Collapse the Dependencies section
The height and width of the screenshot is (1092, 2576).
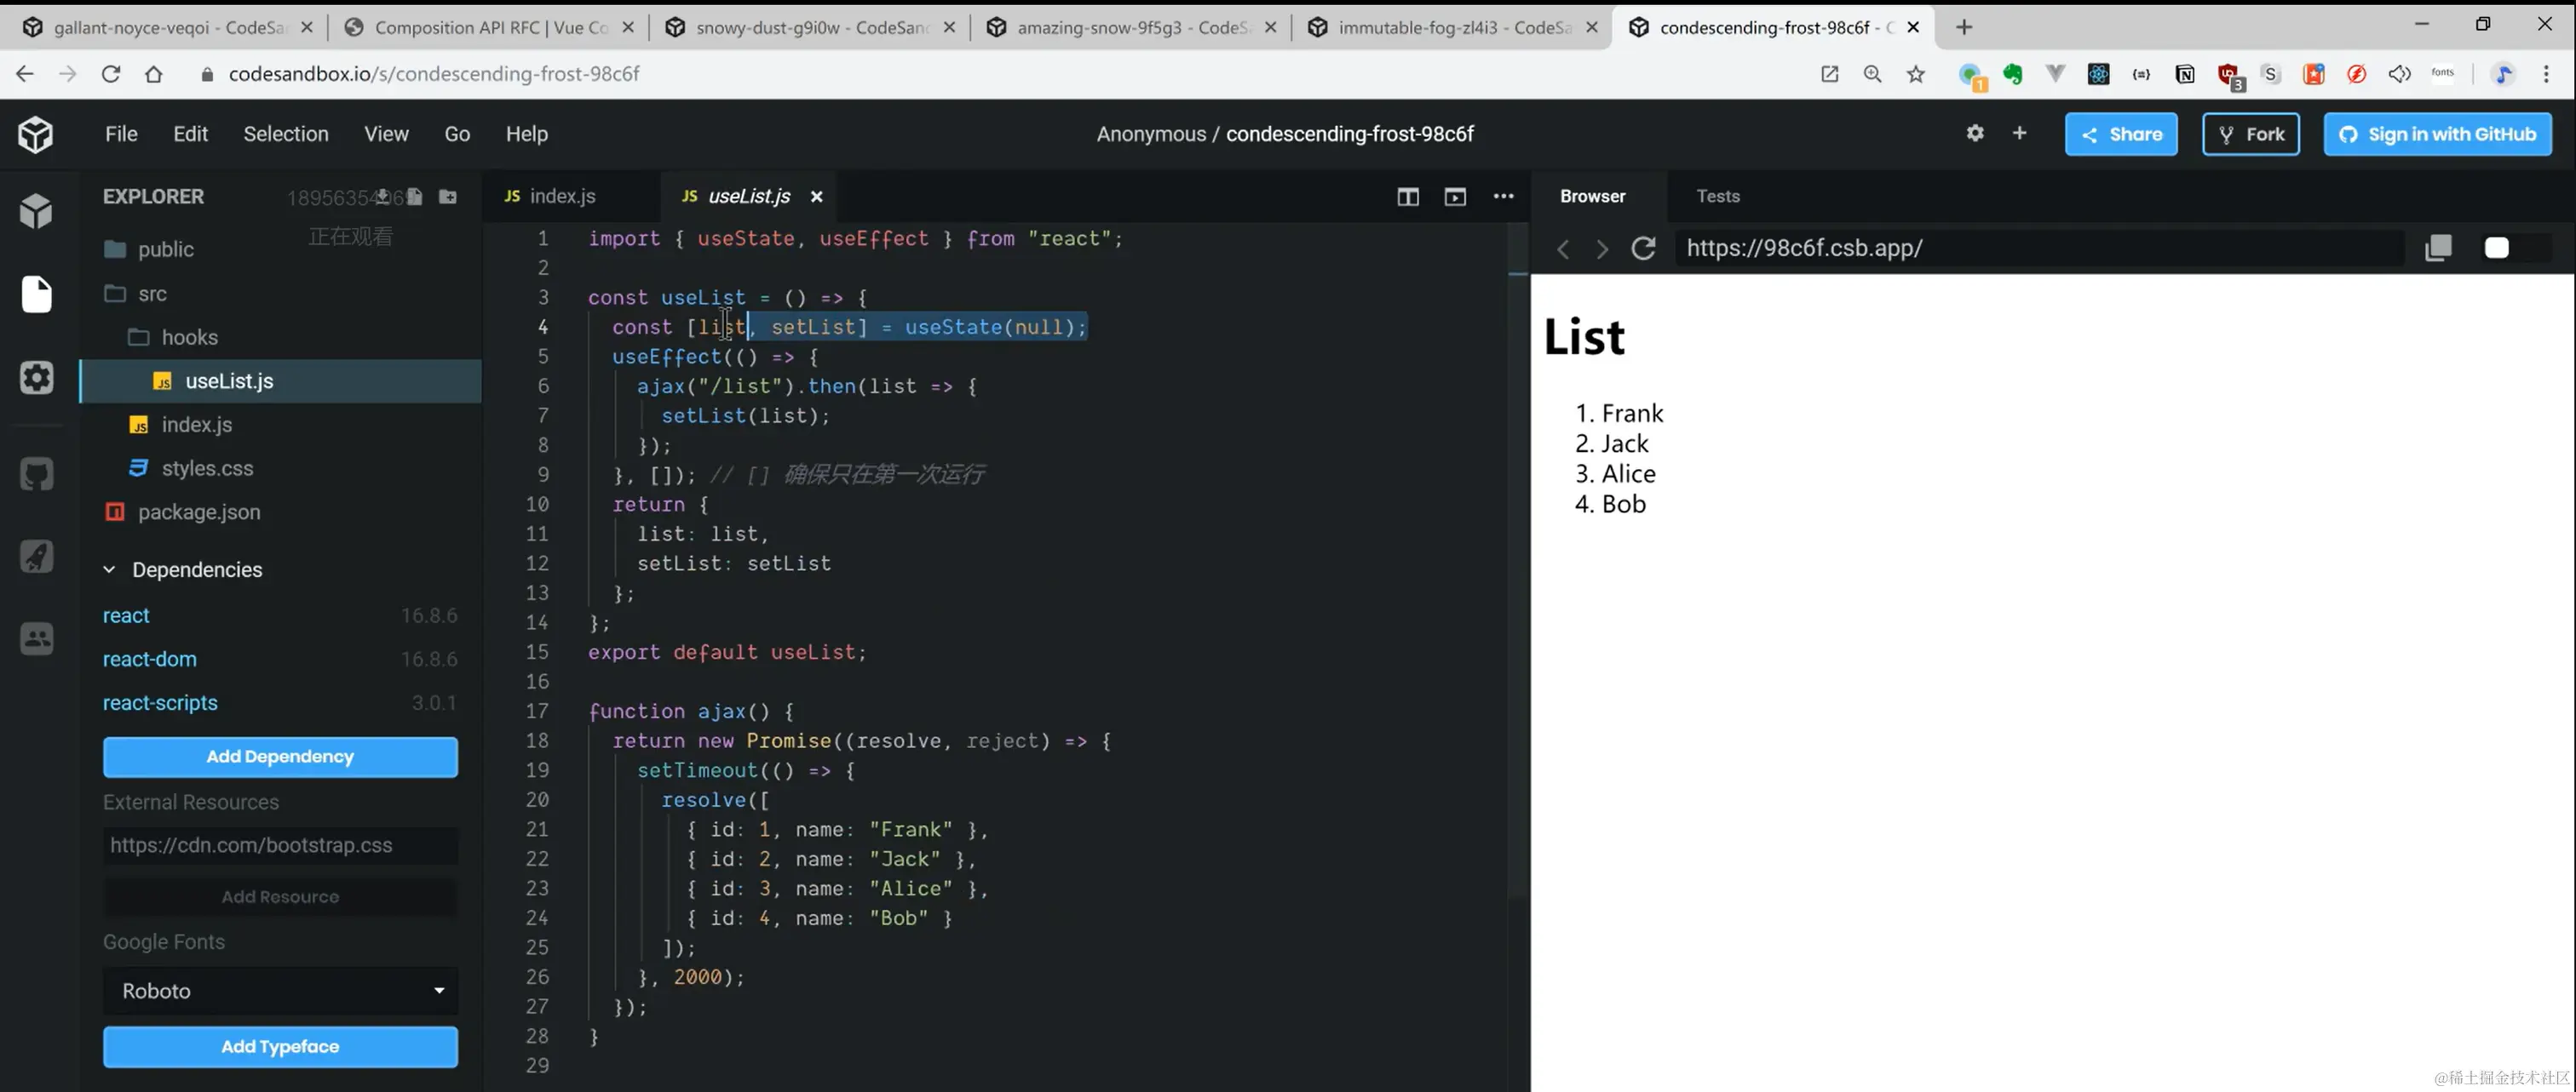coord(109,569)
